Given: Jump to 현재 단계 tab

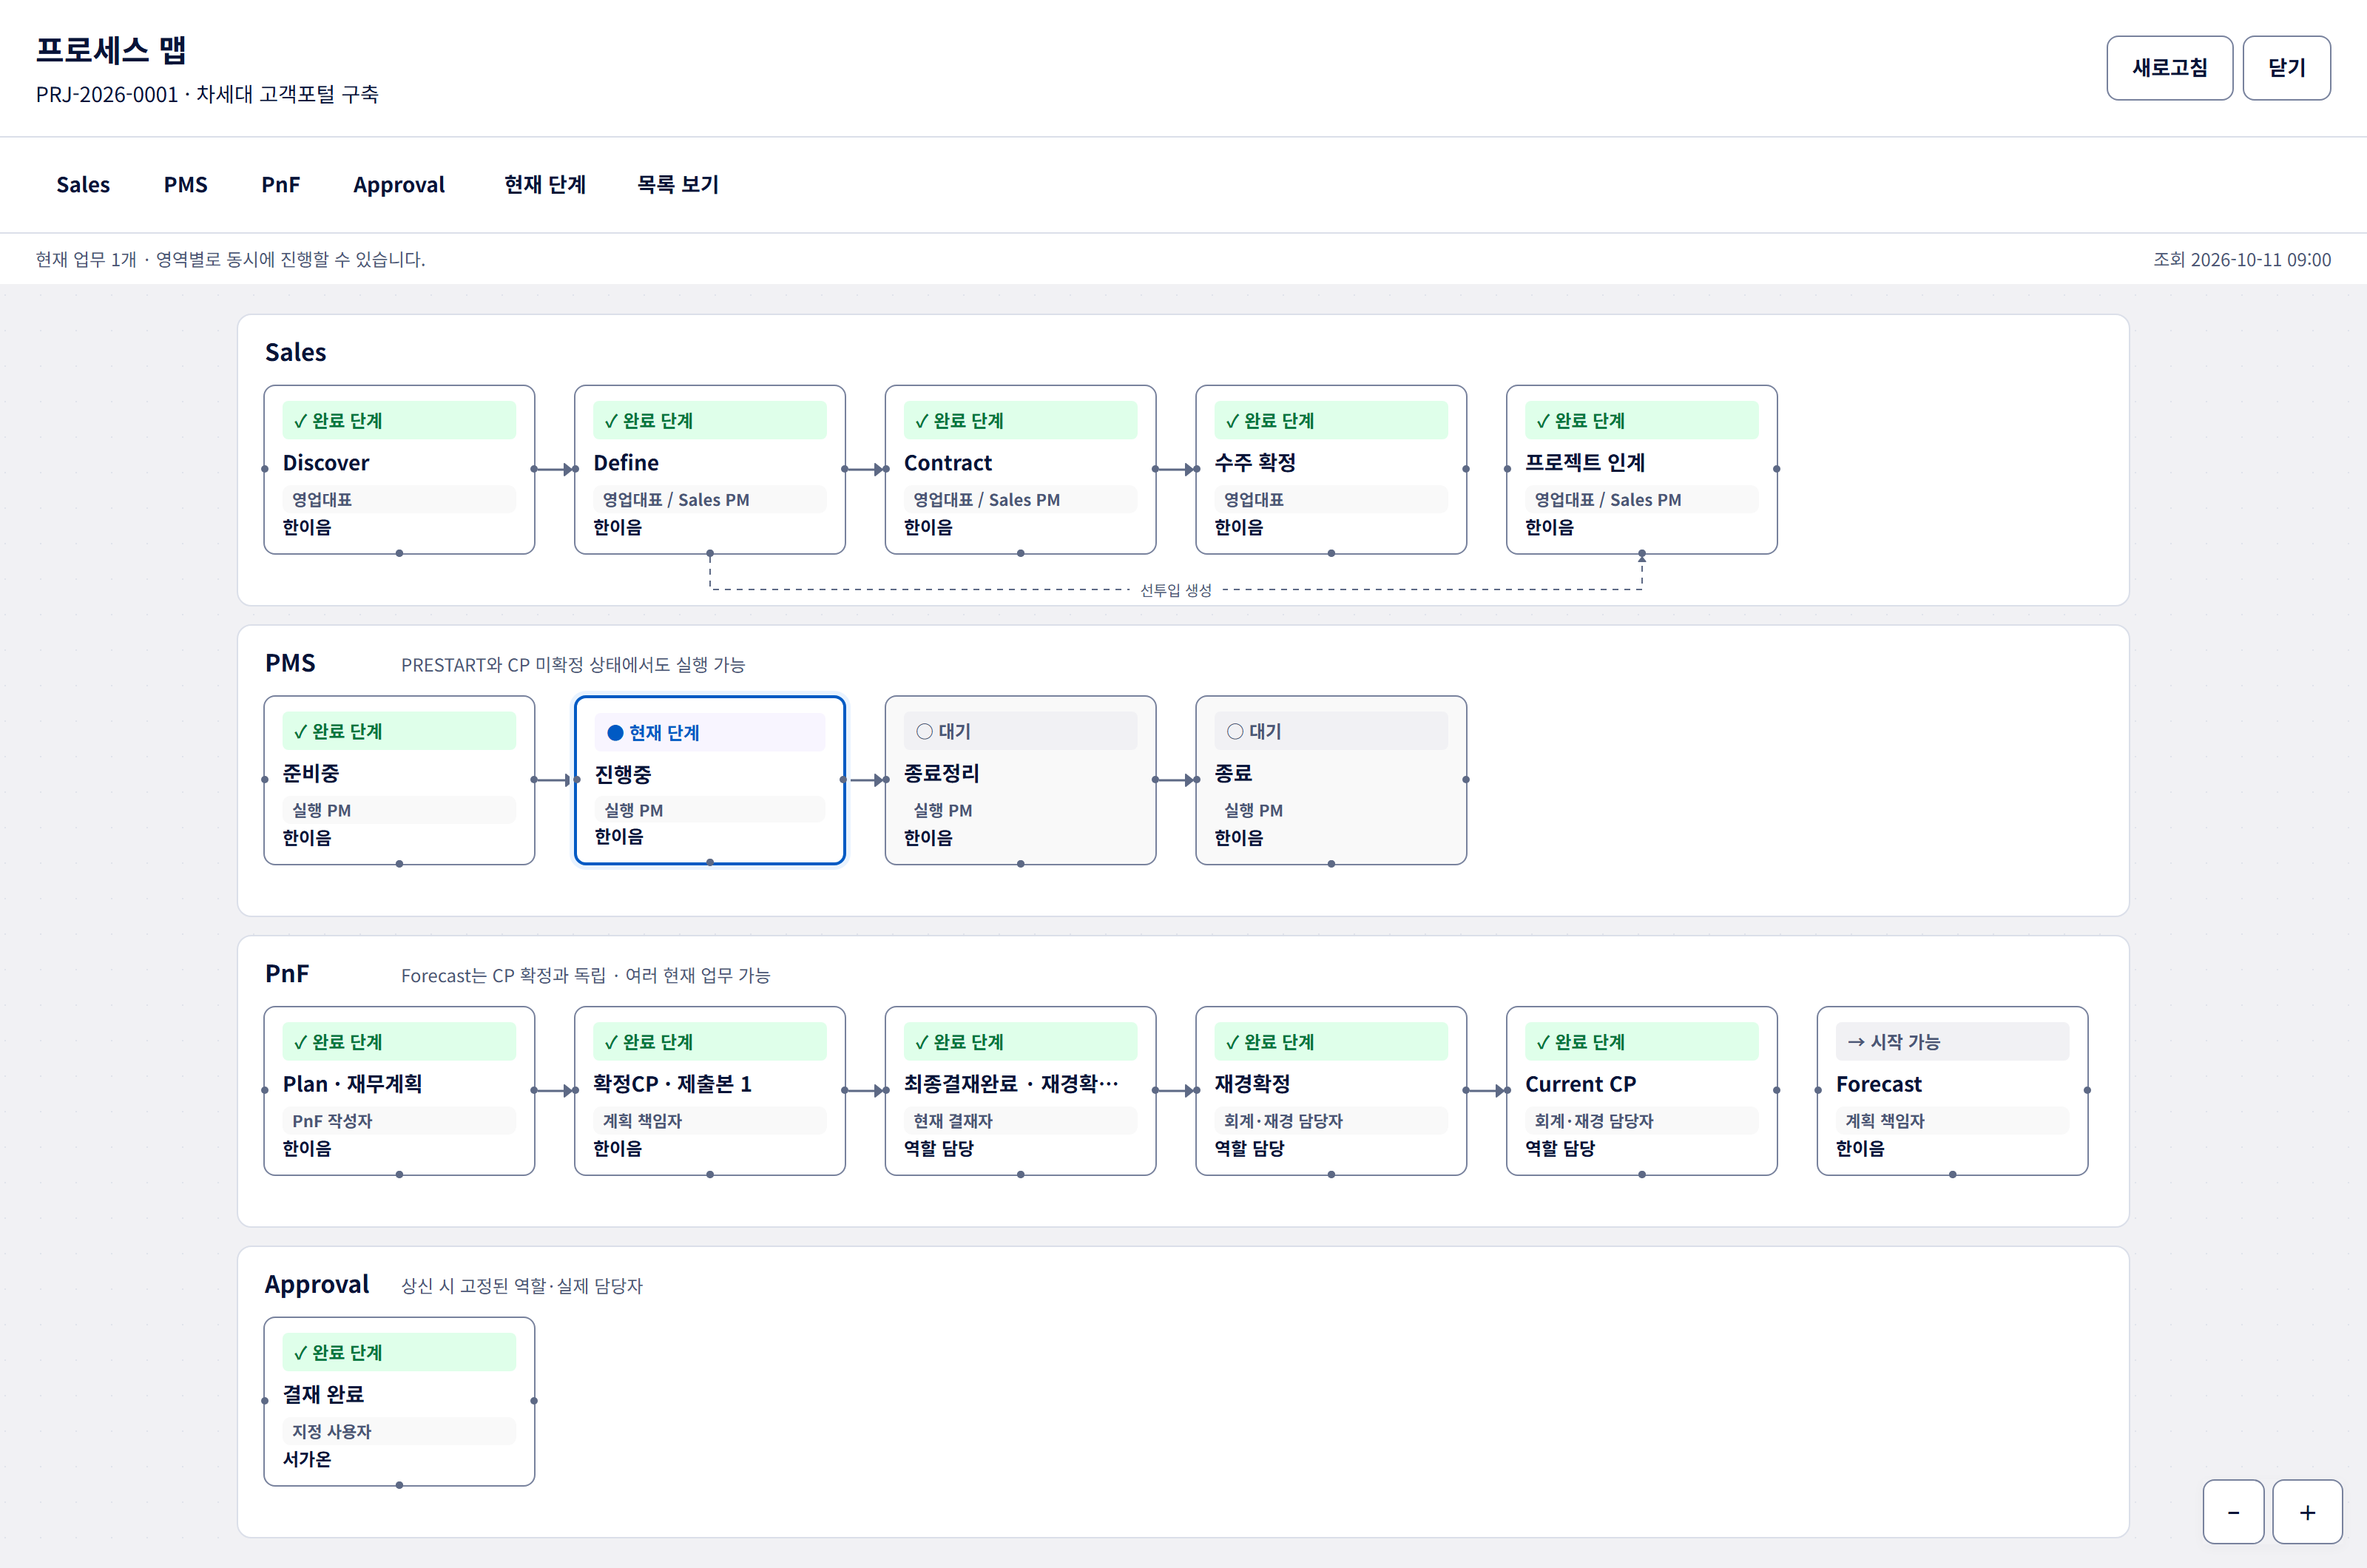Looking at the screenshot, I should click(545, 185).
